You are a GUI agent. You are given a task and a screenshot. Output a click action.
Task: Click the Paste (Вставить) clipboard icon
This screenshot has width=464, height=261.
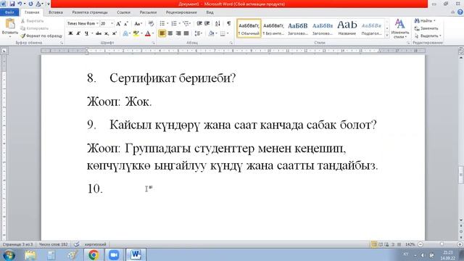tap(10, 24)
